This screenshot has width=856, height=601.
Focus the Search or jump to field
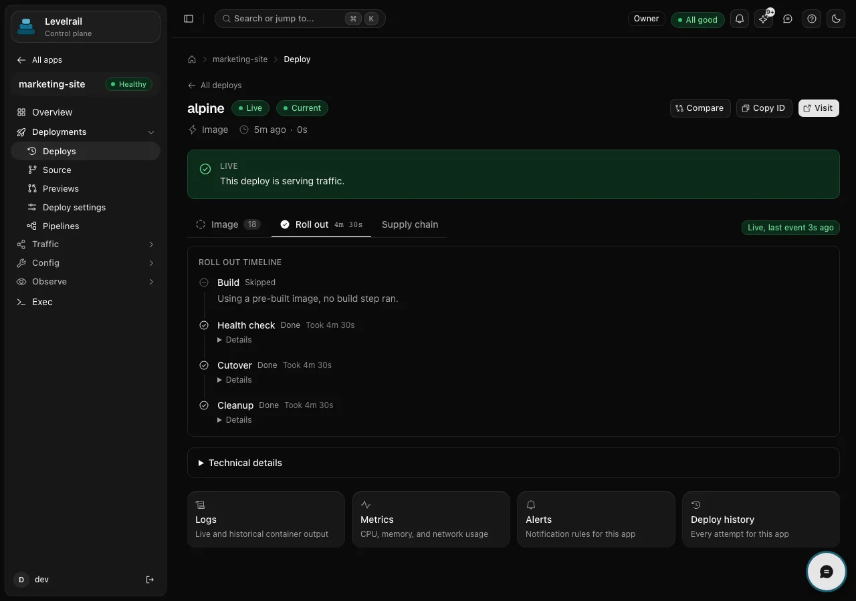tap(300, 19)
